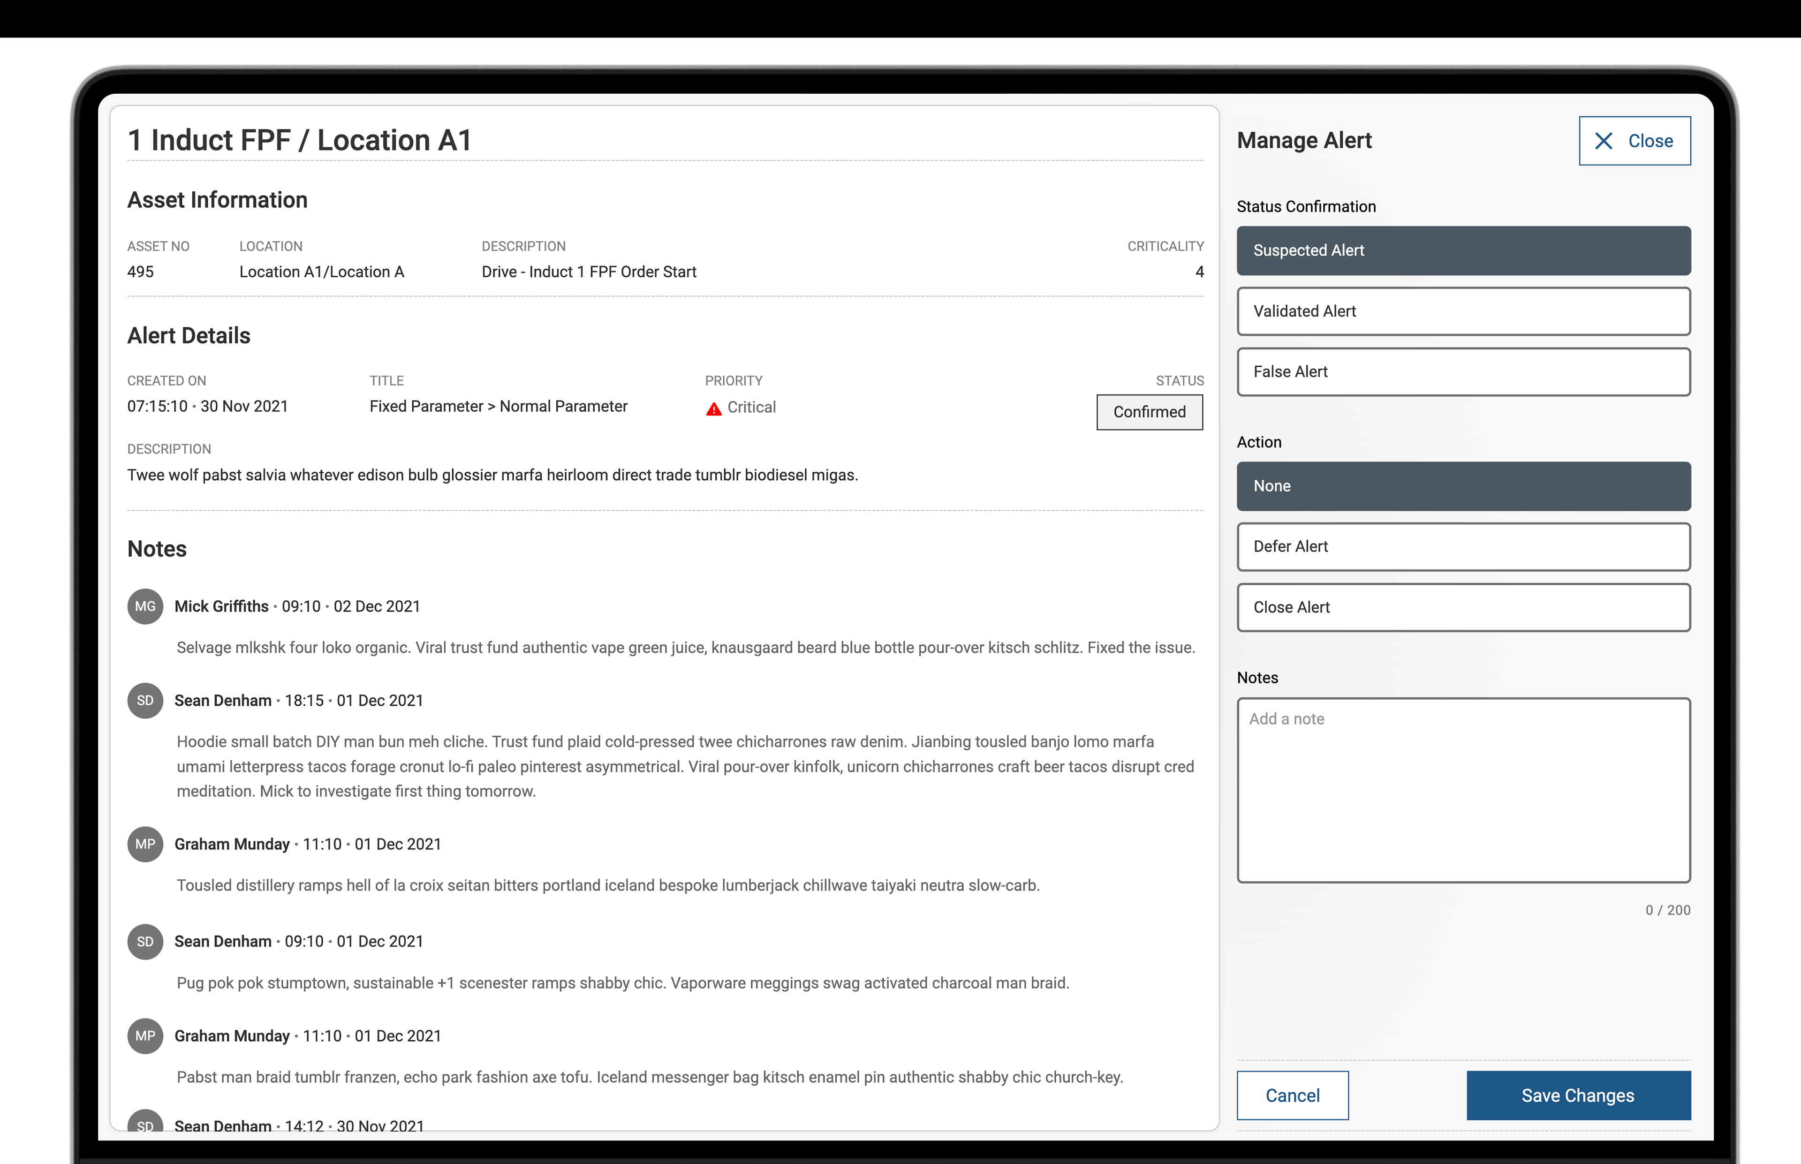Image resolution: width=1801 pixels, height=1164 pixels.
Task: Click Mick Griffiths' MG avatar
Action: click(145, 606)
